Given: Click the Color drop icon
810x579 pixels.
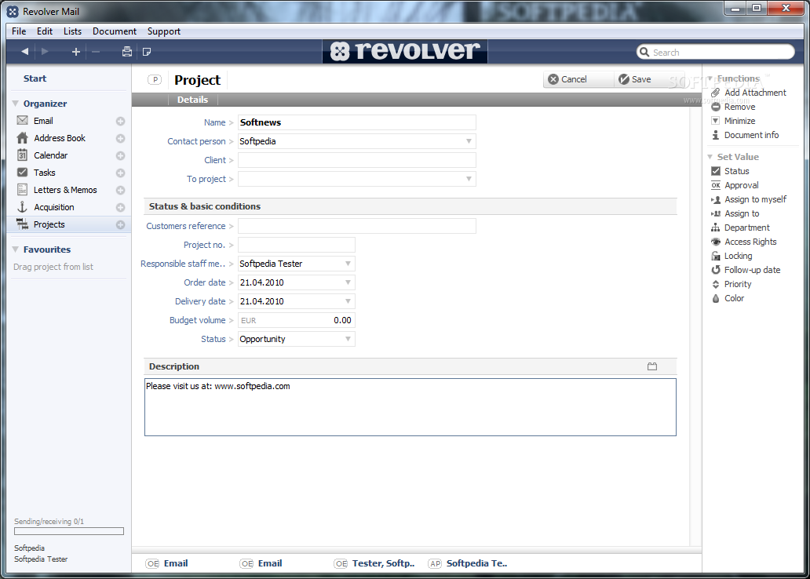Looking at the screenshot, I should (x=716, y=298).
